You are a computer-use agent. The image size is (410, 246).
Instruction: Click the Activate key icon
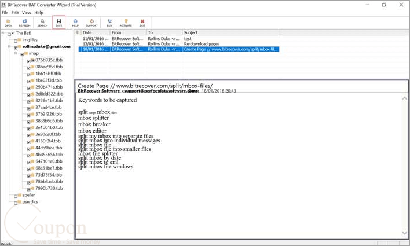[x=126, y=23]
